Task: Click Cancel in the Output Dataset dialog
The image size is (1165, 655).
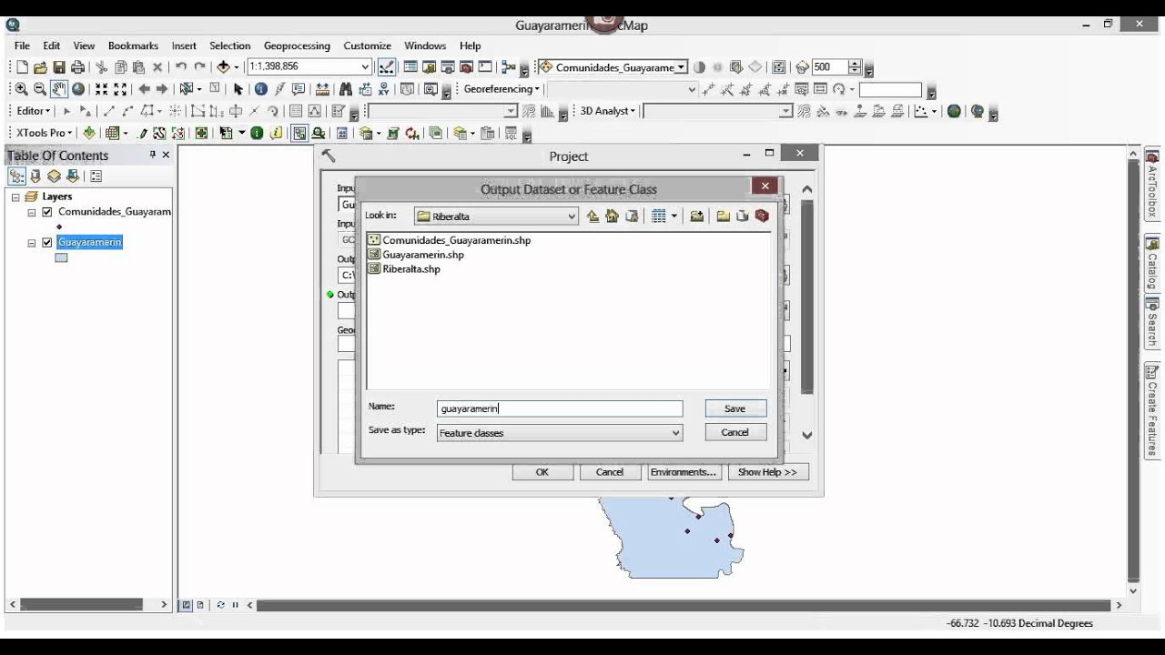Action: click(x=735, y=432)
